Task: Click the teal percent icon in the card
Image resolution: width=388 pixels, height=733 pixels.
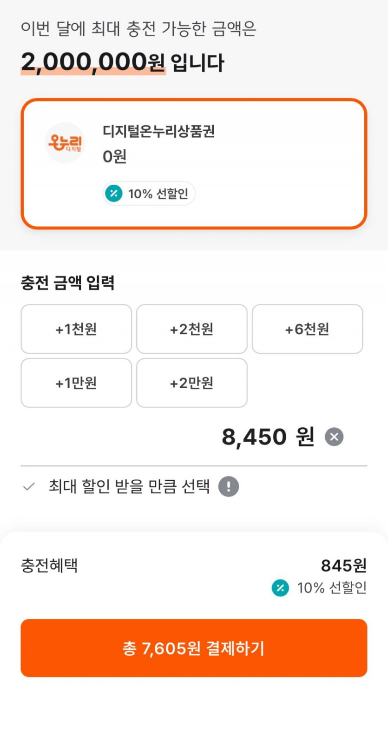Action: (113, 193)
